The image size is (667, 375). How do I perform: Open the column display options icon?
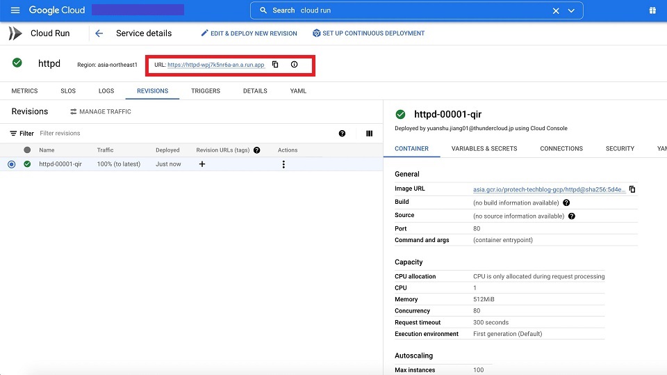369,134
